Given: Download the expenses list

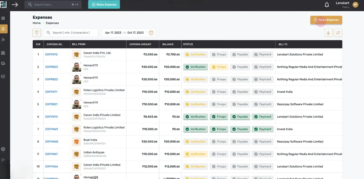Looking at the screenshot, I should pos(328,33).
